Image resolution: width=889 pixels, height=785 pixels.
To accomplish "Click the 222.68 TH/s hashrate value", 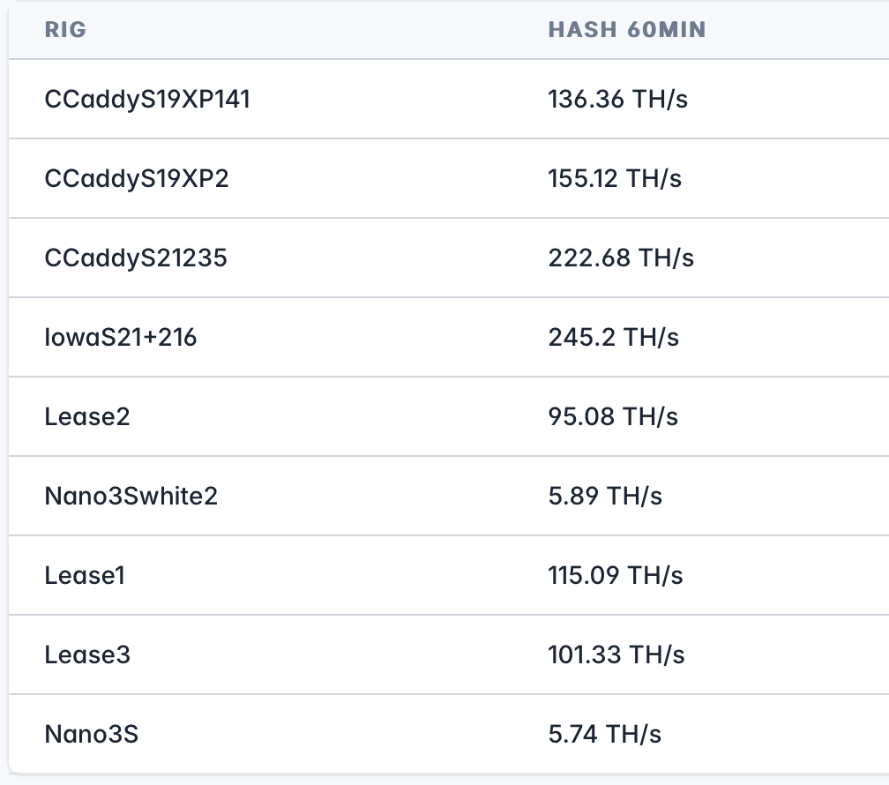I will coord(621,258).
